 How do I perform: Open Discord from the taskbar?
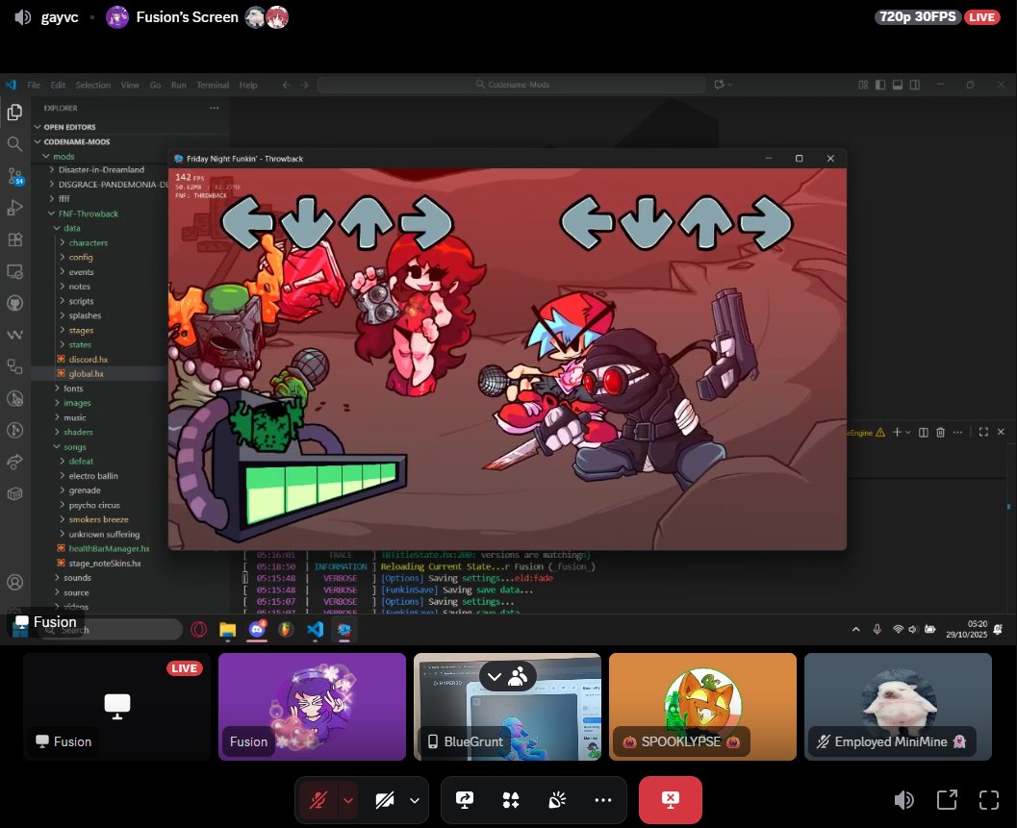point(257,630)
